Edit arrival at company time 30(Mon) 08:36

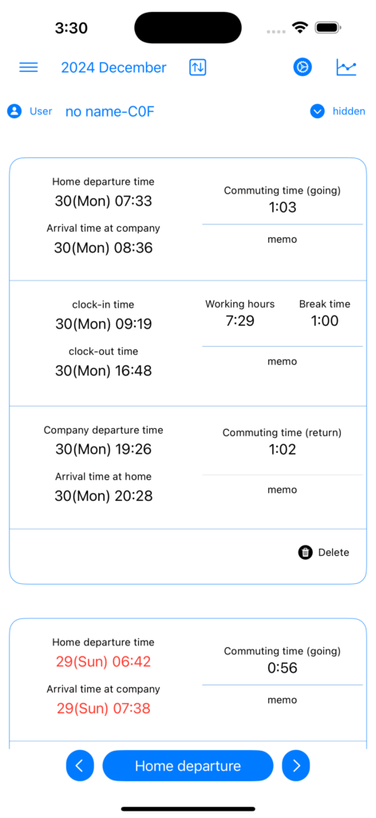coord(103,248)
